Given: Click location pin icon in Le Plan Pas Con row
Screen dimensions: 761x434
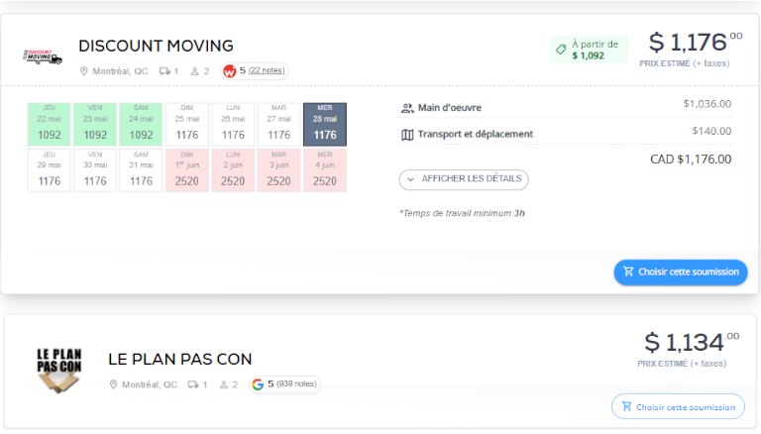Looking at the screenshot, I should [113, 384].
